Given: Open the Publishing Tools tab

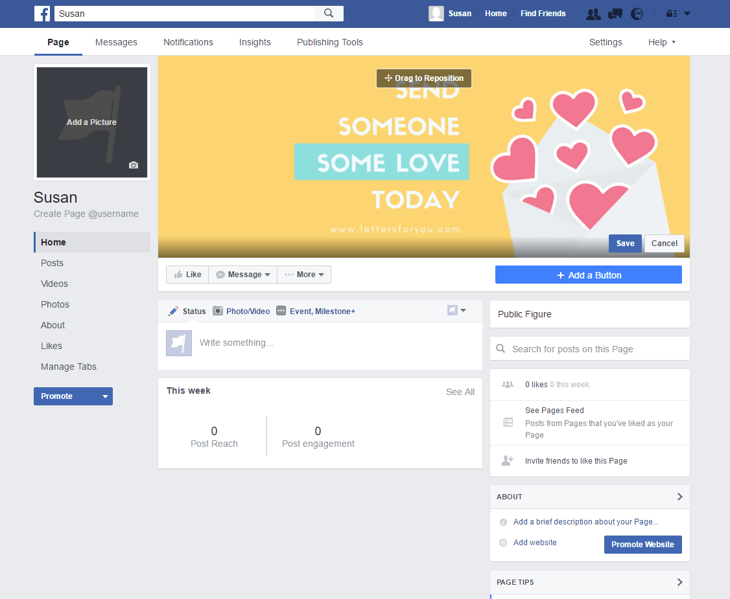Looking at the screenshot, I should (329, 42).
